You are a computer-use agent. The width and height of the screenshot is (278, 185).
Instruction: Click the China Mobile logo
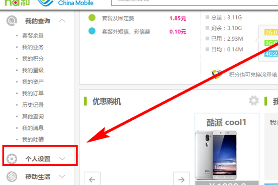pos(66,3)
